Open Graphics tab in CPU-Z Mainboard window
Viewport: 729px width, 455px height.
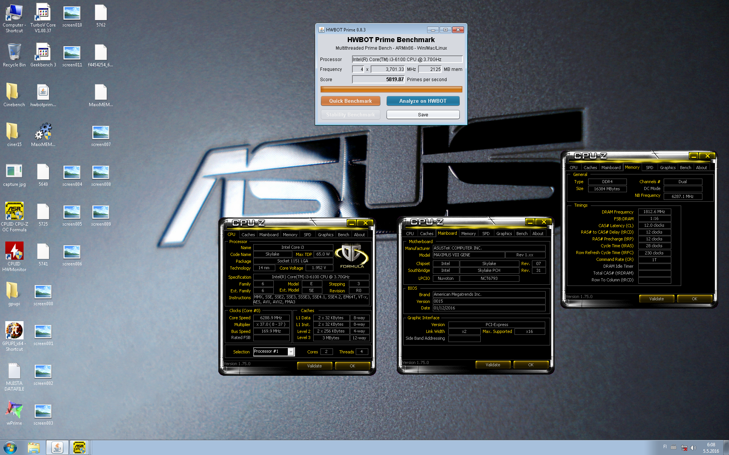504,234
